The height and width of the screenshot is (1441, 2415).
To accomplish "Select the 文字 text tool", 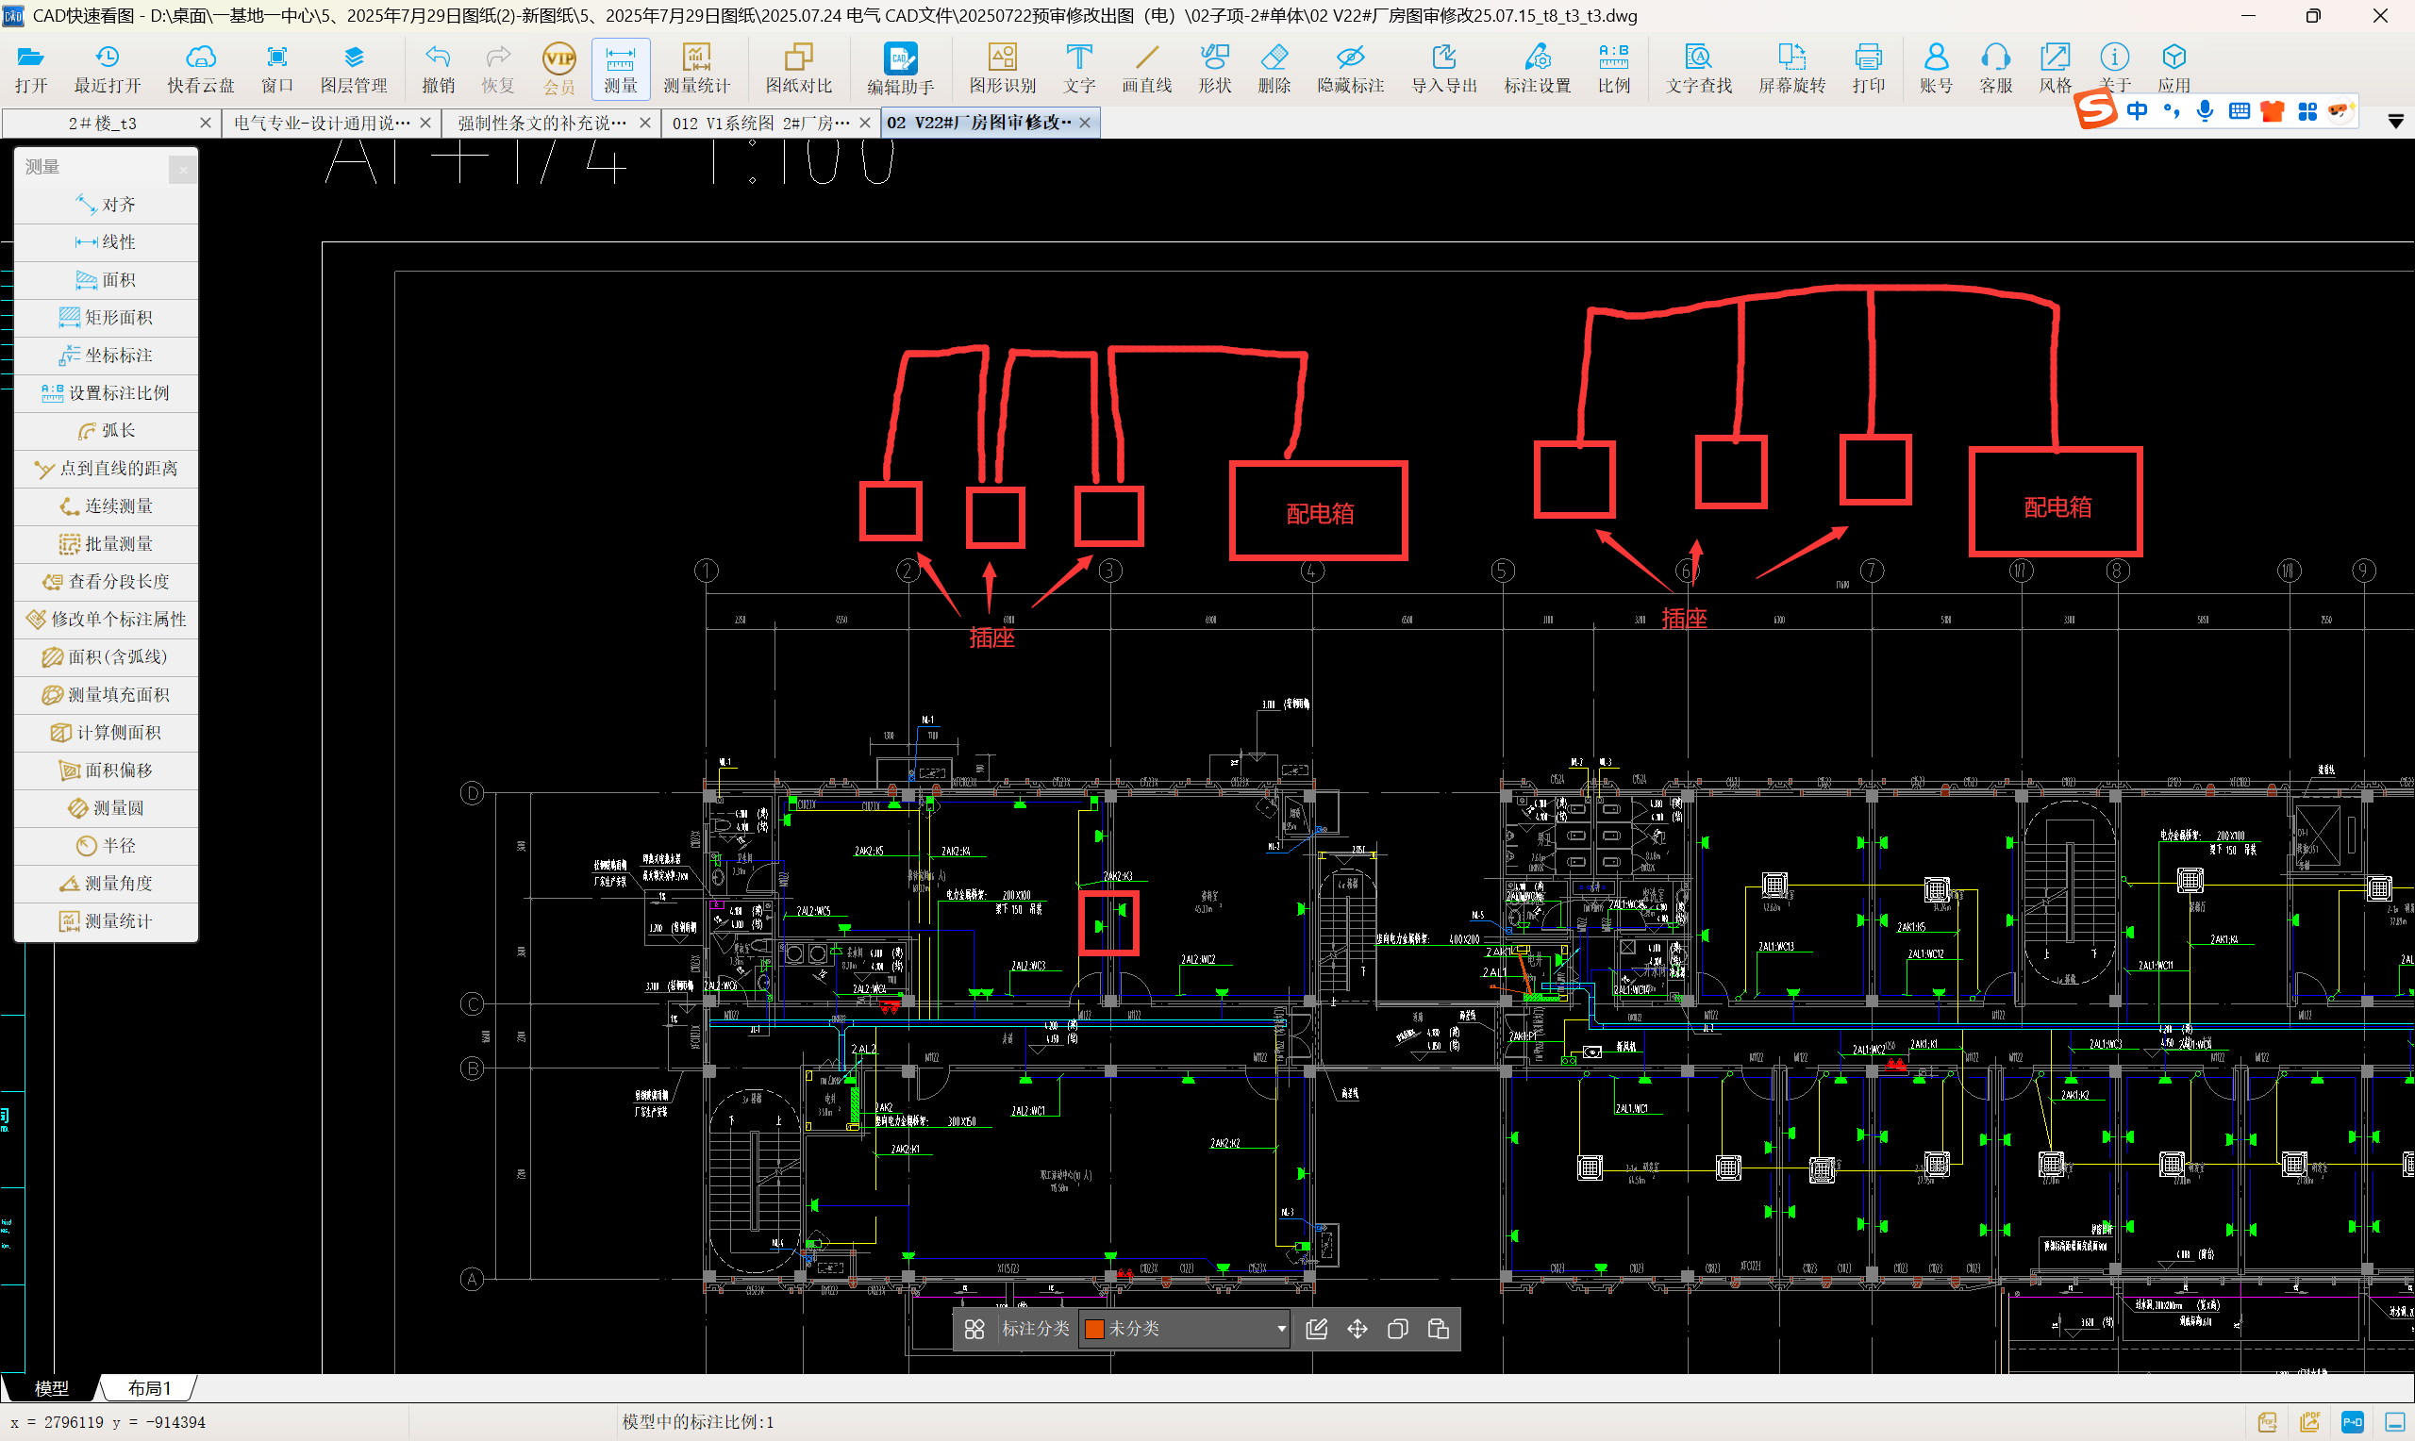I will click(x=1079, y=69).
